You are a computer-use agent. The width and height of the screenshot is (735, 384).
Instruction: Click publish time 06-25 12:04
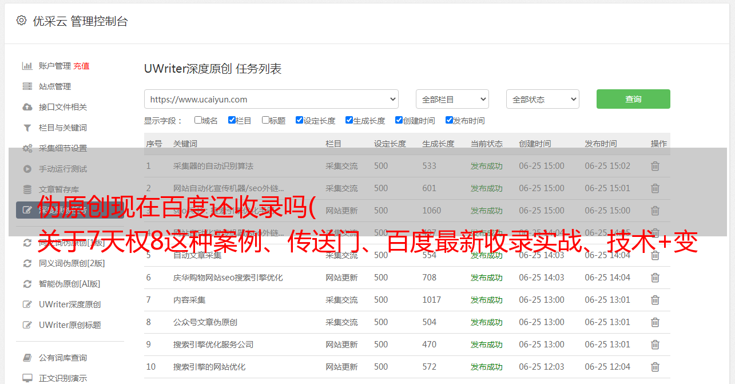(607, 367)
